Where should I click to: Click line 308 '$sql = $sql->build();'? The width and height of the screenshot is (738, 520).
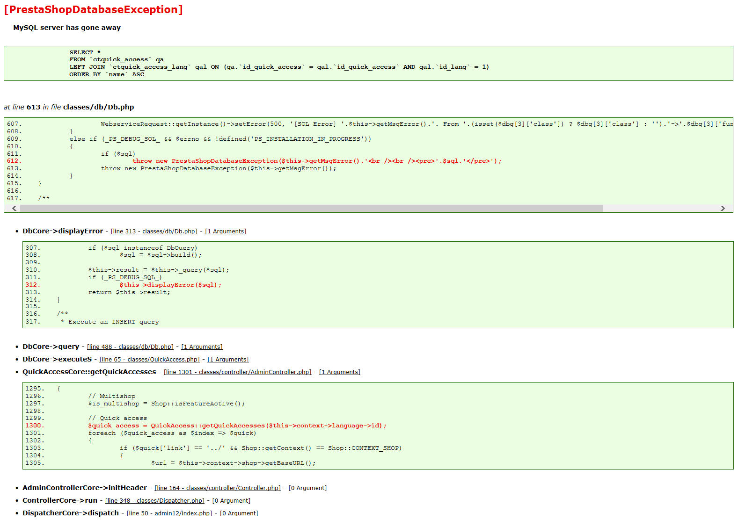(x=161, y=255)
